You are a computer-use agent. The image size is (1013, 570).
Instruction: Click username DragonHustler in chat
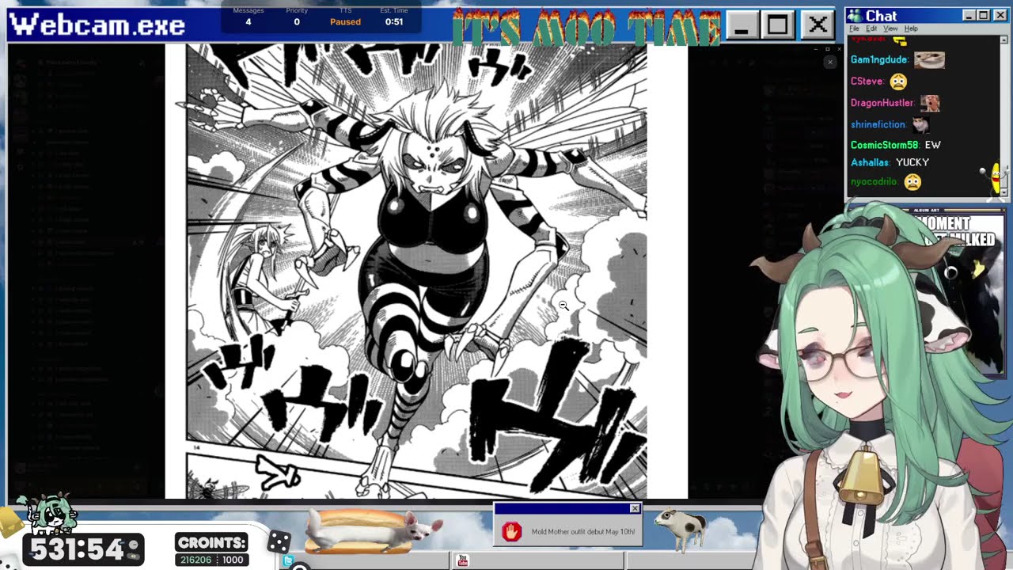click(x=882, y=103)
